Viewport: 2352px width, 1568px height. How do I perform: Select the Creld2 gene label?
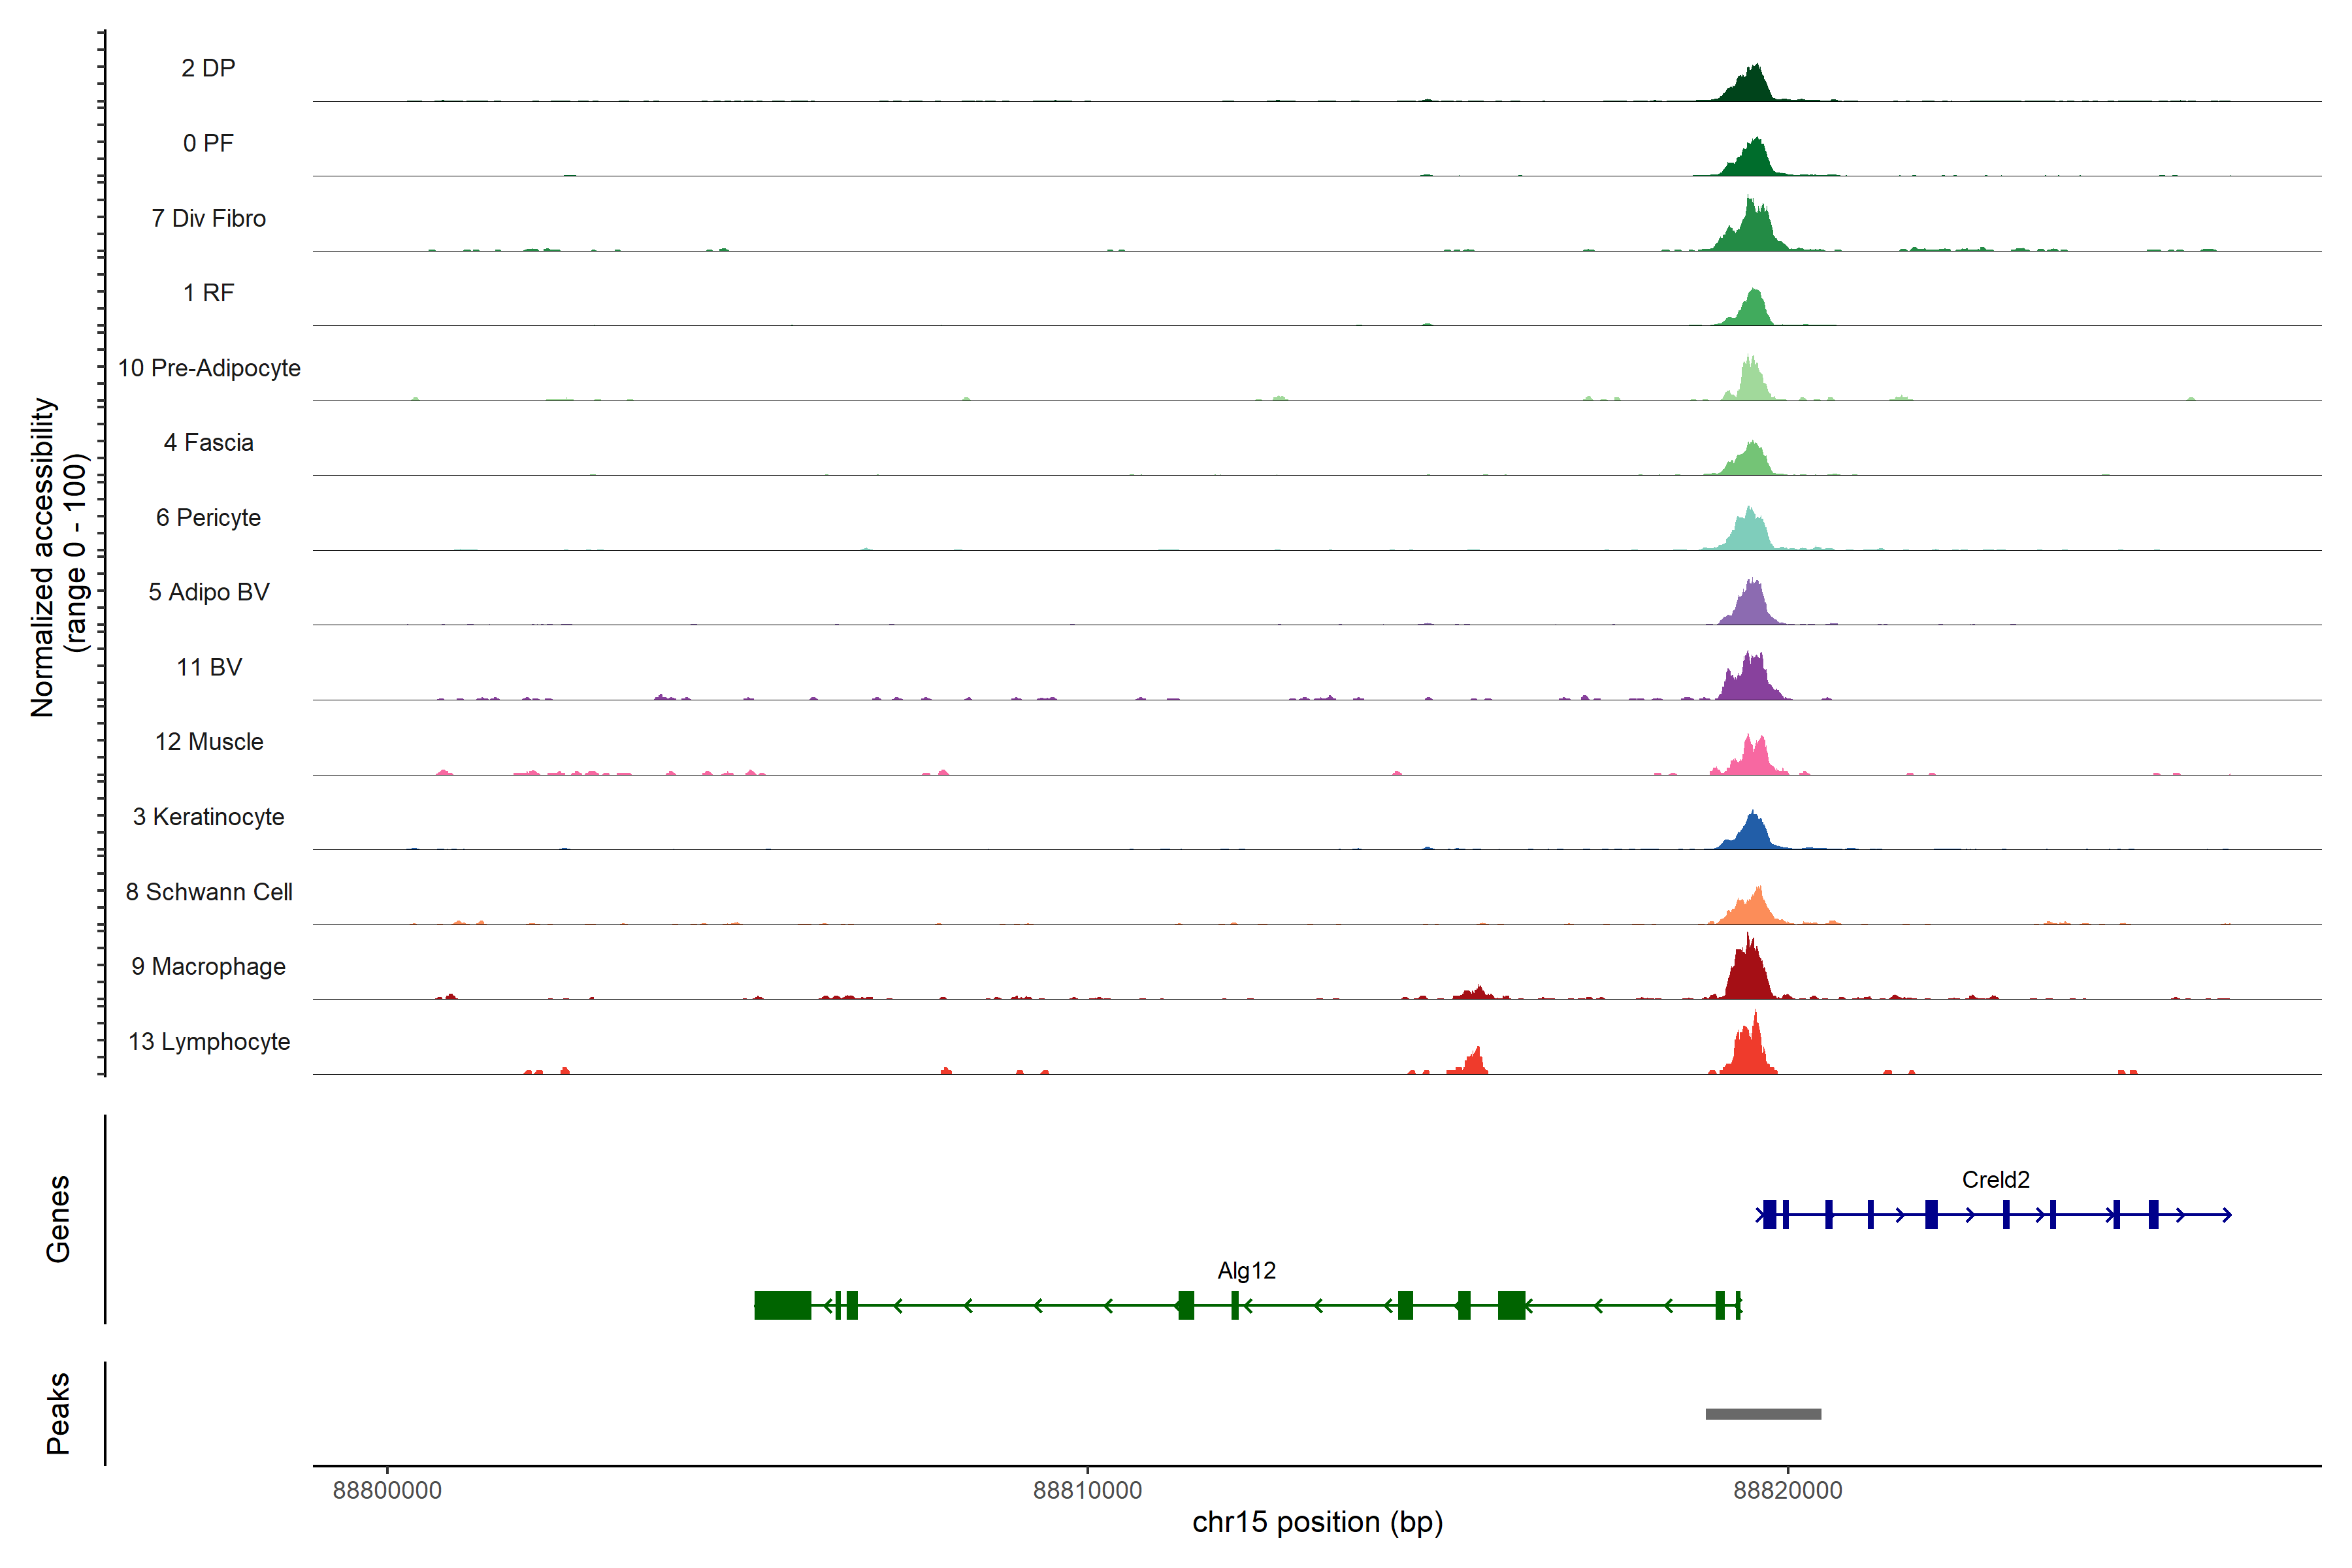(x=1995, y=1180)
